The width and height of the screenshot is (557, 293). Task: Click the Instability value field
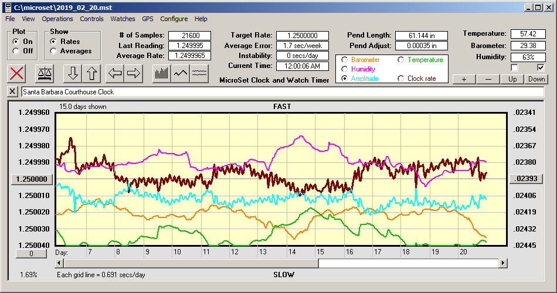[x=303, y=56]
